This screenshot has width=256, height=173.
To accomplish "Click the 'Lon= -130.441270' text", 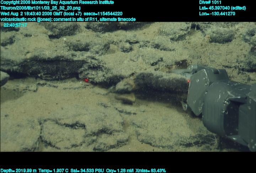I will [x=217, y=14].
